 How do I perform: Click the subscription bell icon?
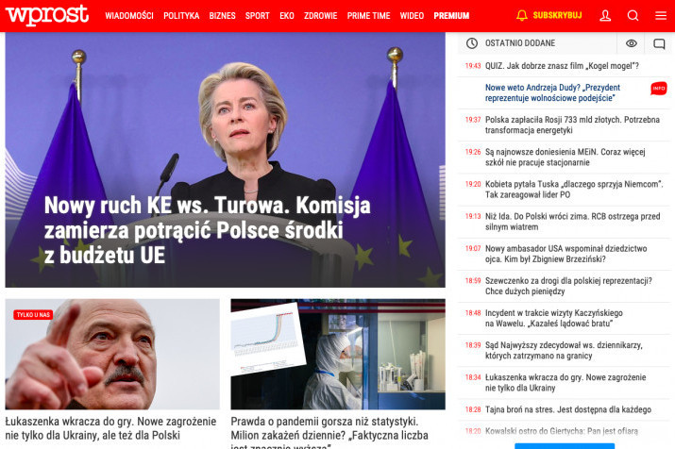coord(522,15)
